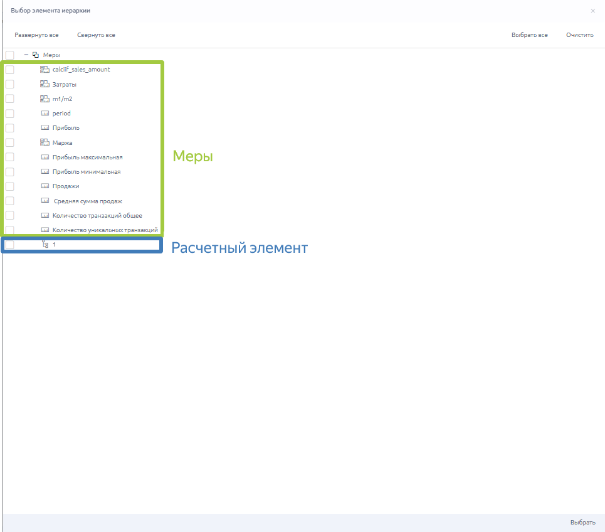Click the icon next to Затраты
The height and width of the screenshot is (532, 605).
[x=45, y=84]
